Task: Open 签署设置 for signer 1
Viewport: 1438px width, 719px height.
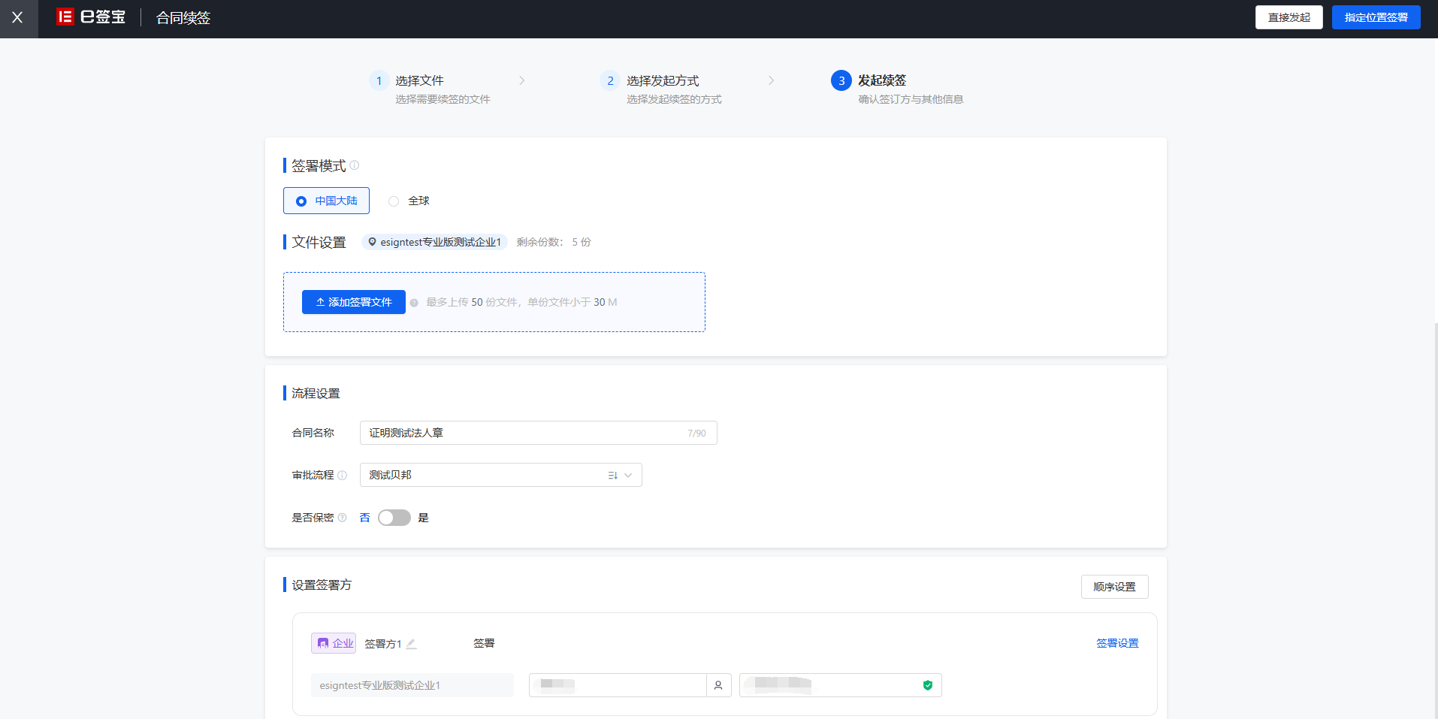Action: [1117, 643]
